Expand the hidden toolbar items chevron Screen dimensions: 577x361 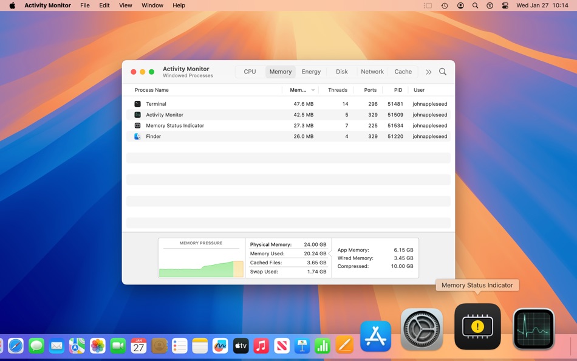pyautogui.click(x=429, y=71)
